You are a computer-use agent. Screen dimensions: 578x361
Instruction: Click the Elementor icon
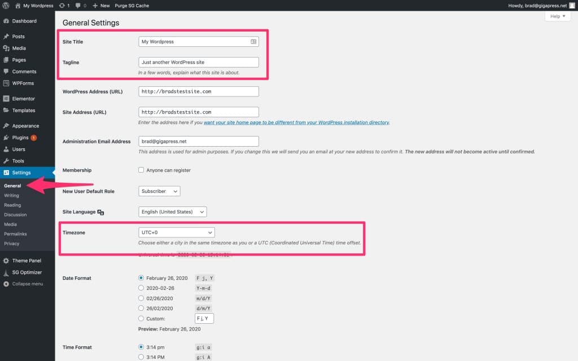[6, 99]
